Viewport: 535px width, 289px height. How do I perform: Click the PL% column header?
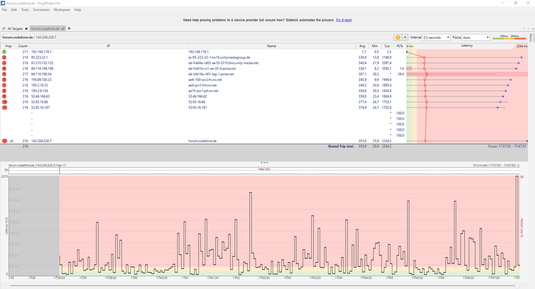(x=400, y=46)
